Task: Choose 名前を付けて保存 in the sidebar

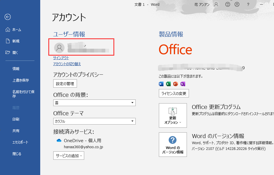Action: coord(23,94)
